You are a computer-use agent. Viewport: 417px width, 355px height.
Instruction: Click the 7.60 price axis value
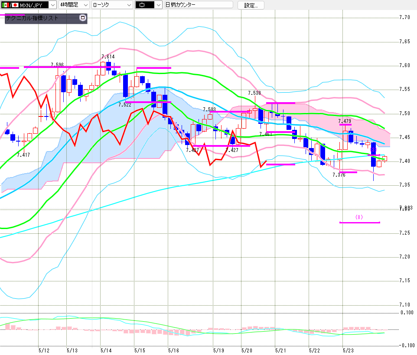pos(405,65)
